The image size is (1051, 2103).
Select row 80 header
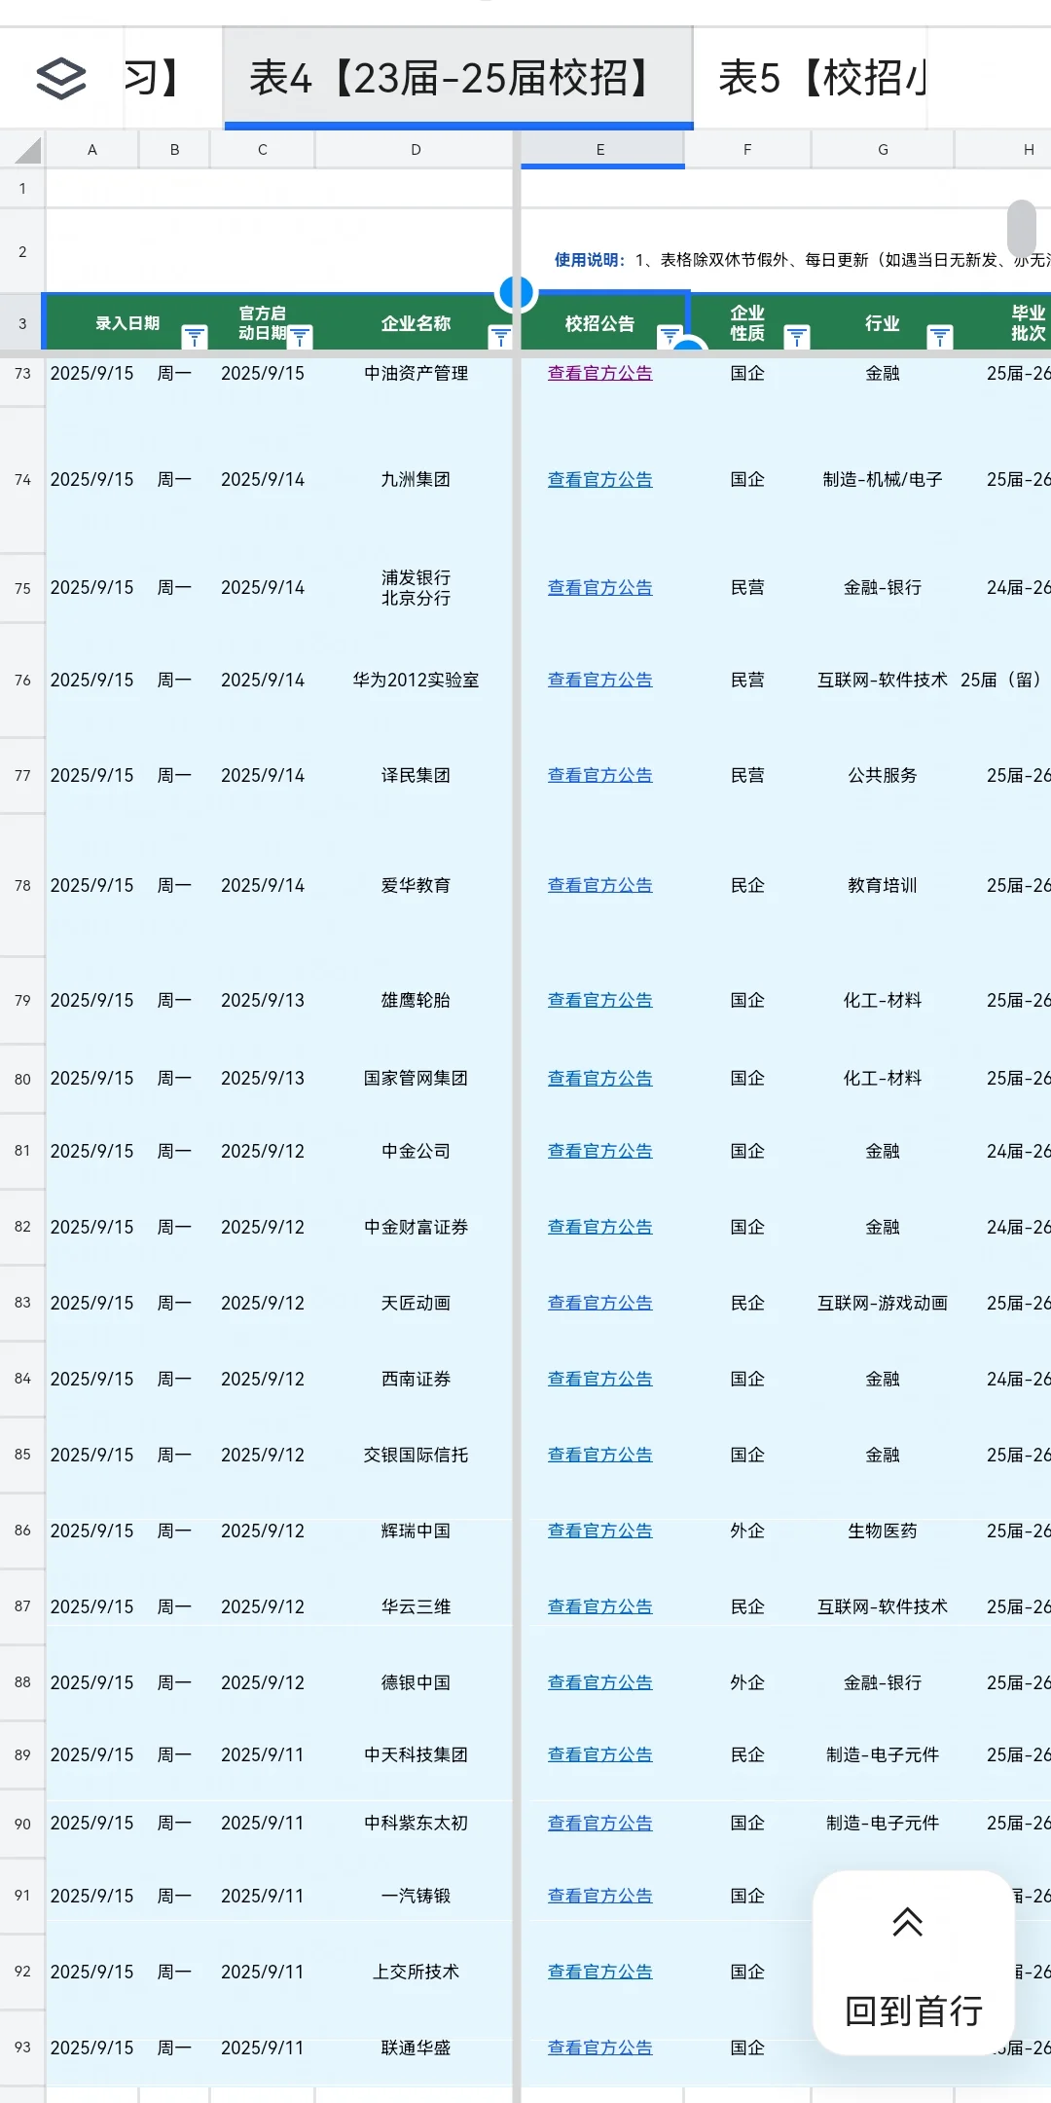tap(22, 1079)
